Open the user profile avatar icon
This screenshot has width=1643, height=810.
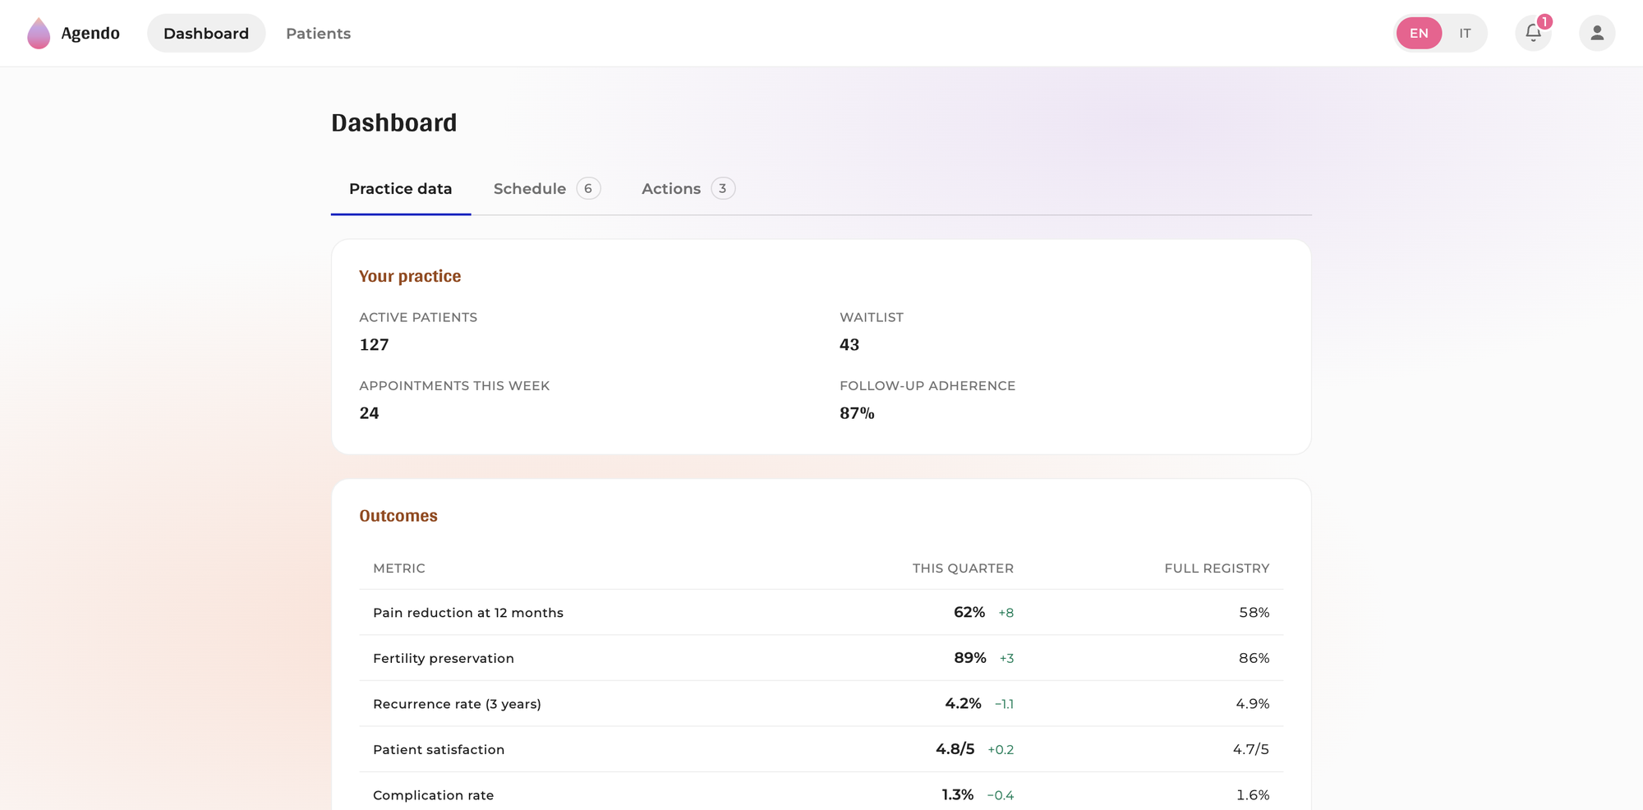(x=1597, y=33)
